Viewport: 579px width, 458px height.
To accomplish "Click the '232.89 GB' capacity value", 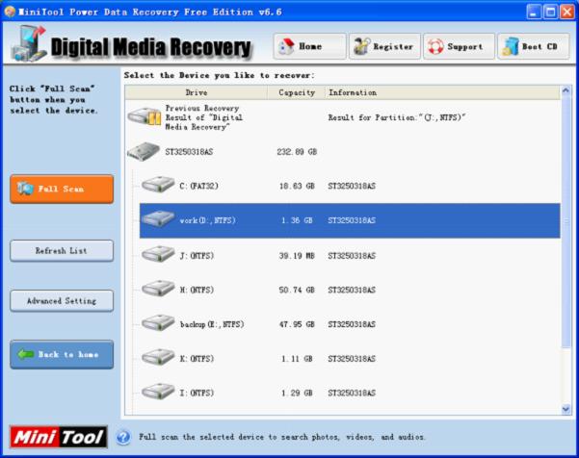I will click(297, 152).
